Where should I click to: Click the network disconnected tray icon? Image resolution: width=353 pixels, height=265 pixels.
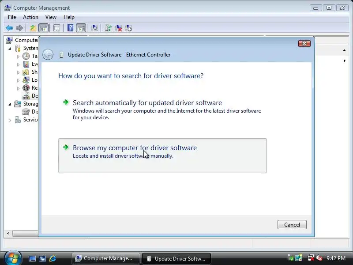(x=311, y=258)
